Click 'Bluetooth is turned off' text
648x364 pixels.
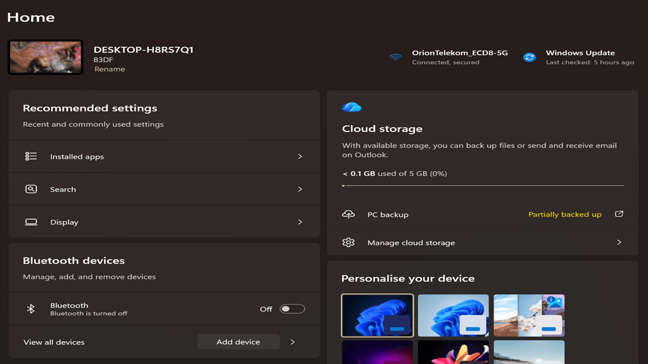click(89, 313)
